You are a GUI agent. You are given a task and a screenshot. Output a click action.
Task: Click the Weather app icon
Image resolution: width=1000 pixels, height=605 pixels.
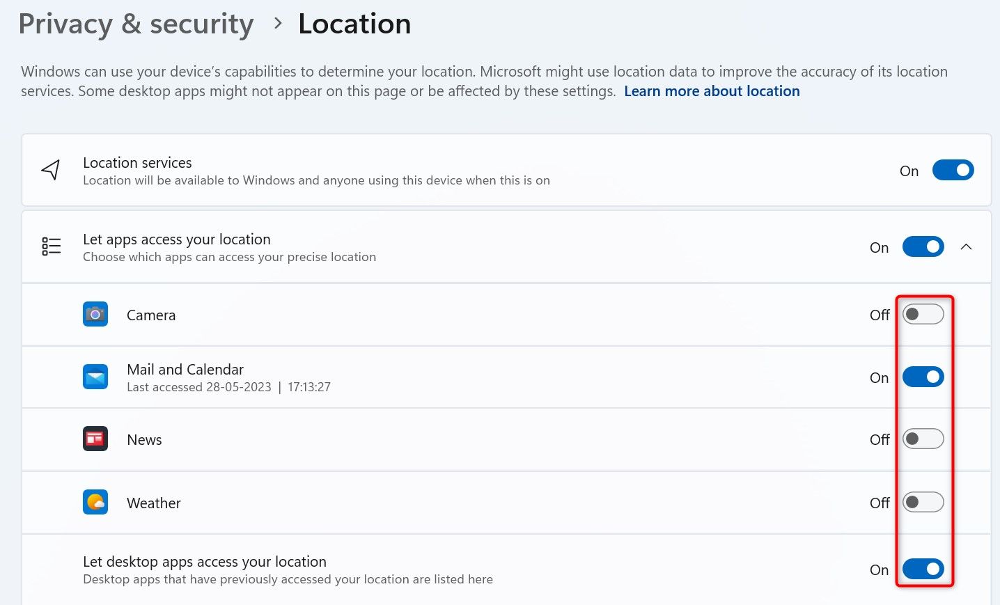click(x=95, y=502)
